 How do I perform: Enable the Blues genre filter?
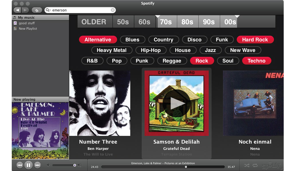pyautogui.click(x=132, y=40)
